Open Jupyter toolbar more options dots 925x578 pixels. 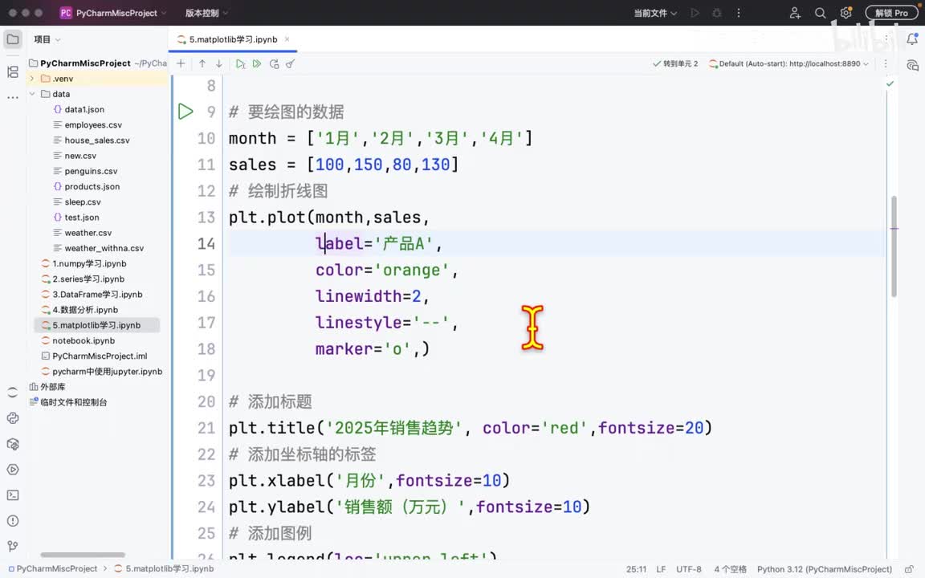886,63
